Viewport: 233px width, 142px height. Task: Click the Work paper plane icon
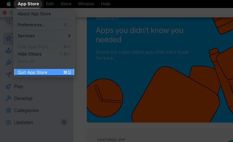click(x=8, y=74)
